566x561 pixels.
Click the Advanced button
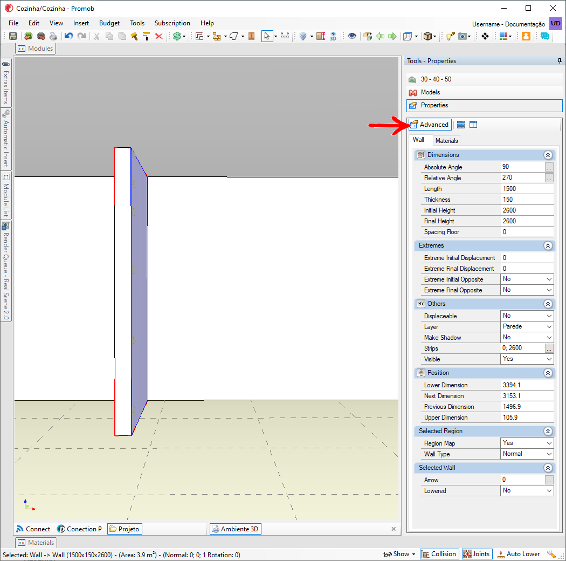tap(430, 125)
